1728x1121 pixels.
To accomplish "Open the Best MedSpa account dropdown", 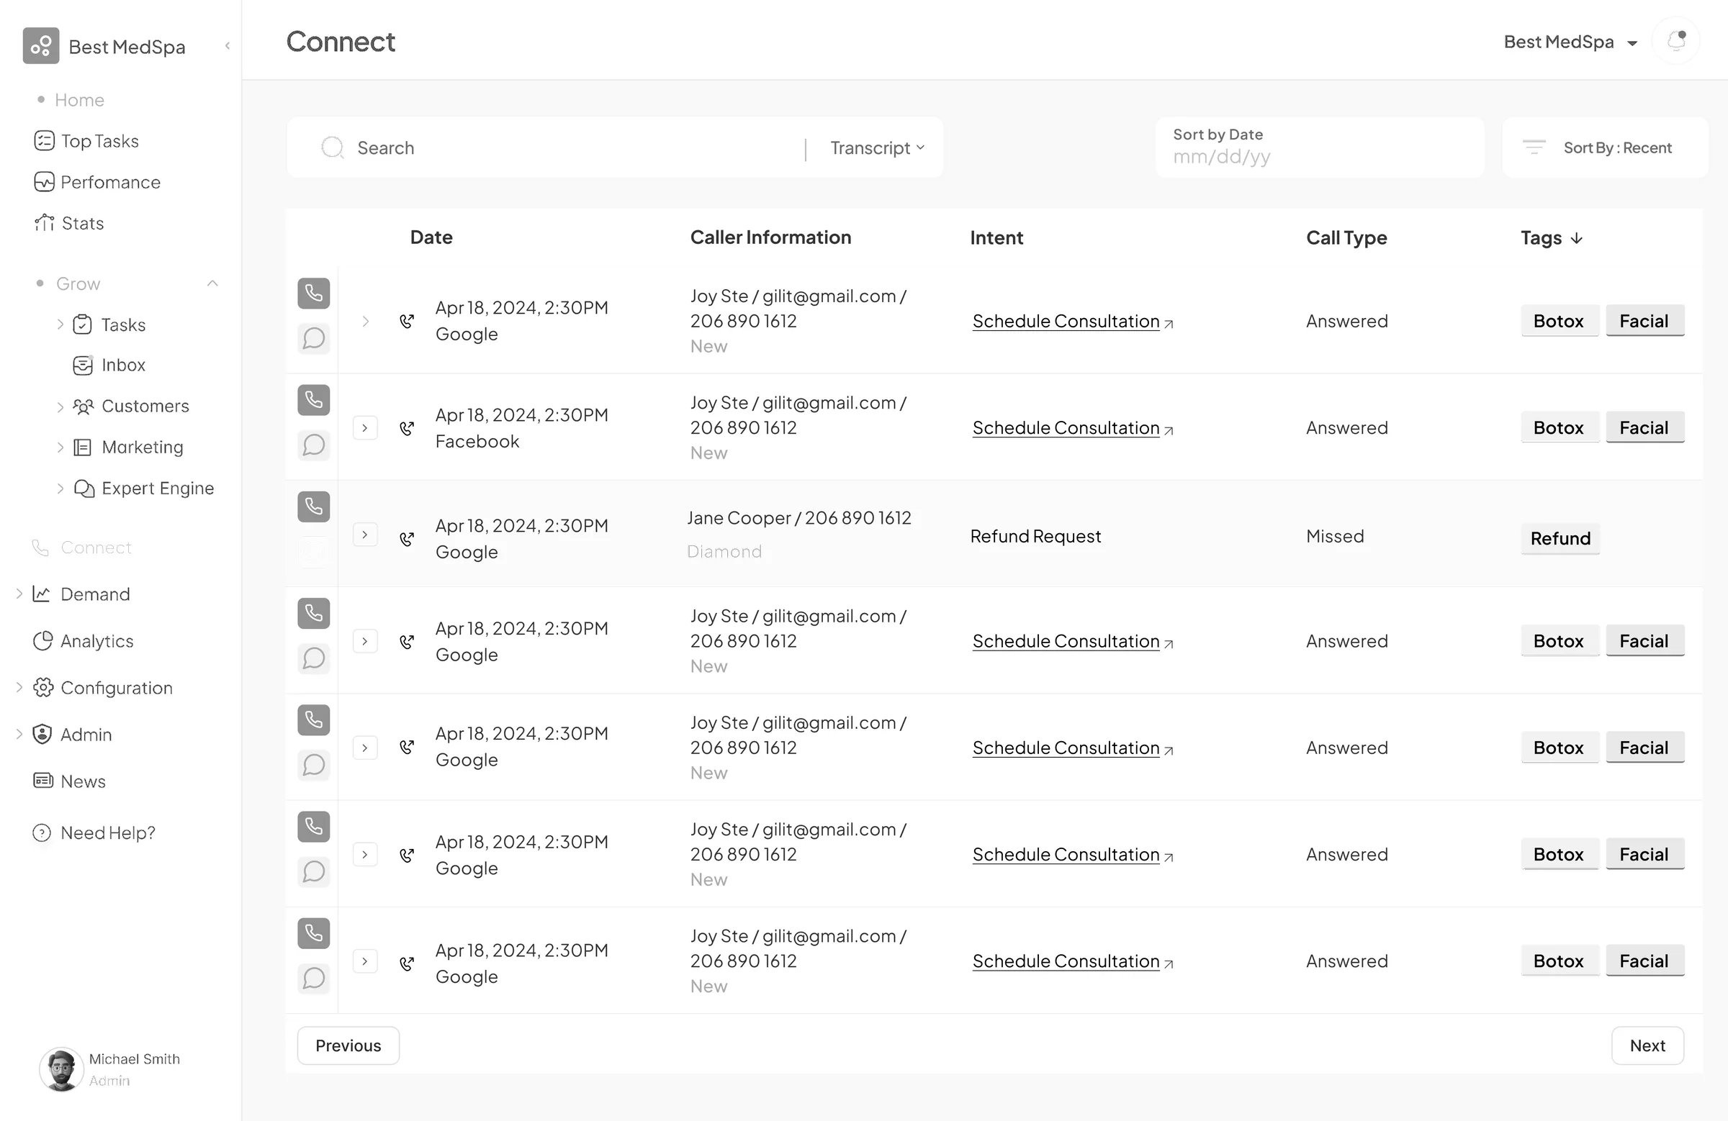I will point(1570,42).
